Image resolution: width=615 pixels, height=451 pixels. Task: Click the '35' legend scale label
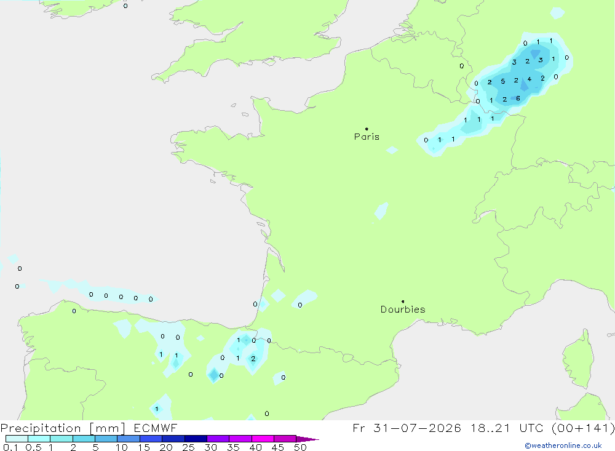tap(233, 447)
